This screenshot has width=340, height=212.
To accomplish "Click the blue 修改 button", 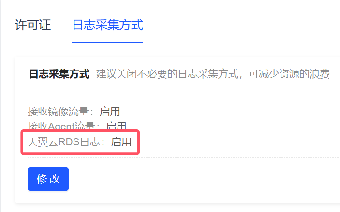I will [48, 179].
